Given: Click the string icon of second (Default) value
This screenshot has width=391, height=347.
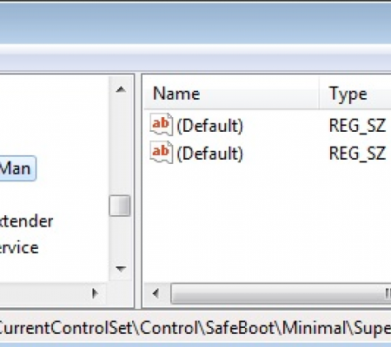Looking at the screenshot, I should (x=162, y=153).
